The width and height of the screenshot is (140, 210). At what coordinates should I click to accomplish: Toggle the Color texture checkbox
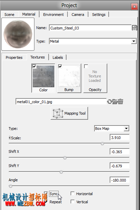tap(34, 66)
